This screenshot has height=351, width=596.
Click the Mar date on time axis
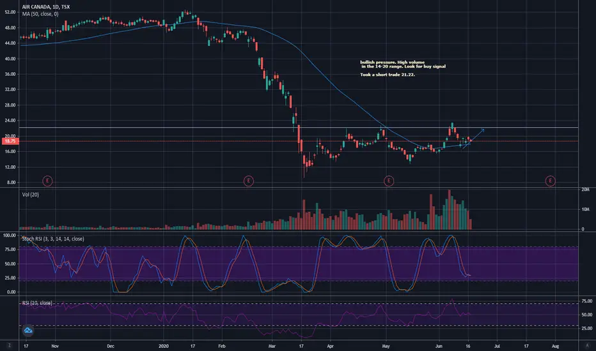tap(272, 346)
